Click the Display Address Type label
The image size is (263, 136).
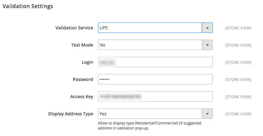tap(71, 114)
